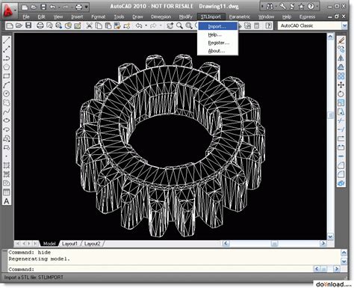Click the Save icon in Standard toolbar
The height and width of the screenshot is (288, 354).
pos(28,25)
